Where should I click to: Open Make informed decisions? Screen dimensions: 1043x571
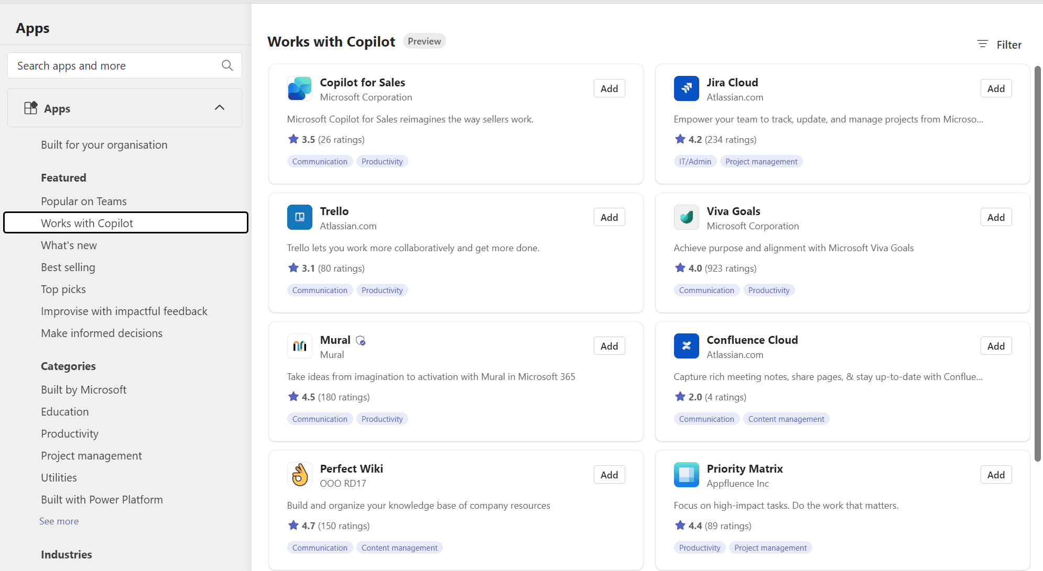click(x=102, y=333)
